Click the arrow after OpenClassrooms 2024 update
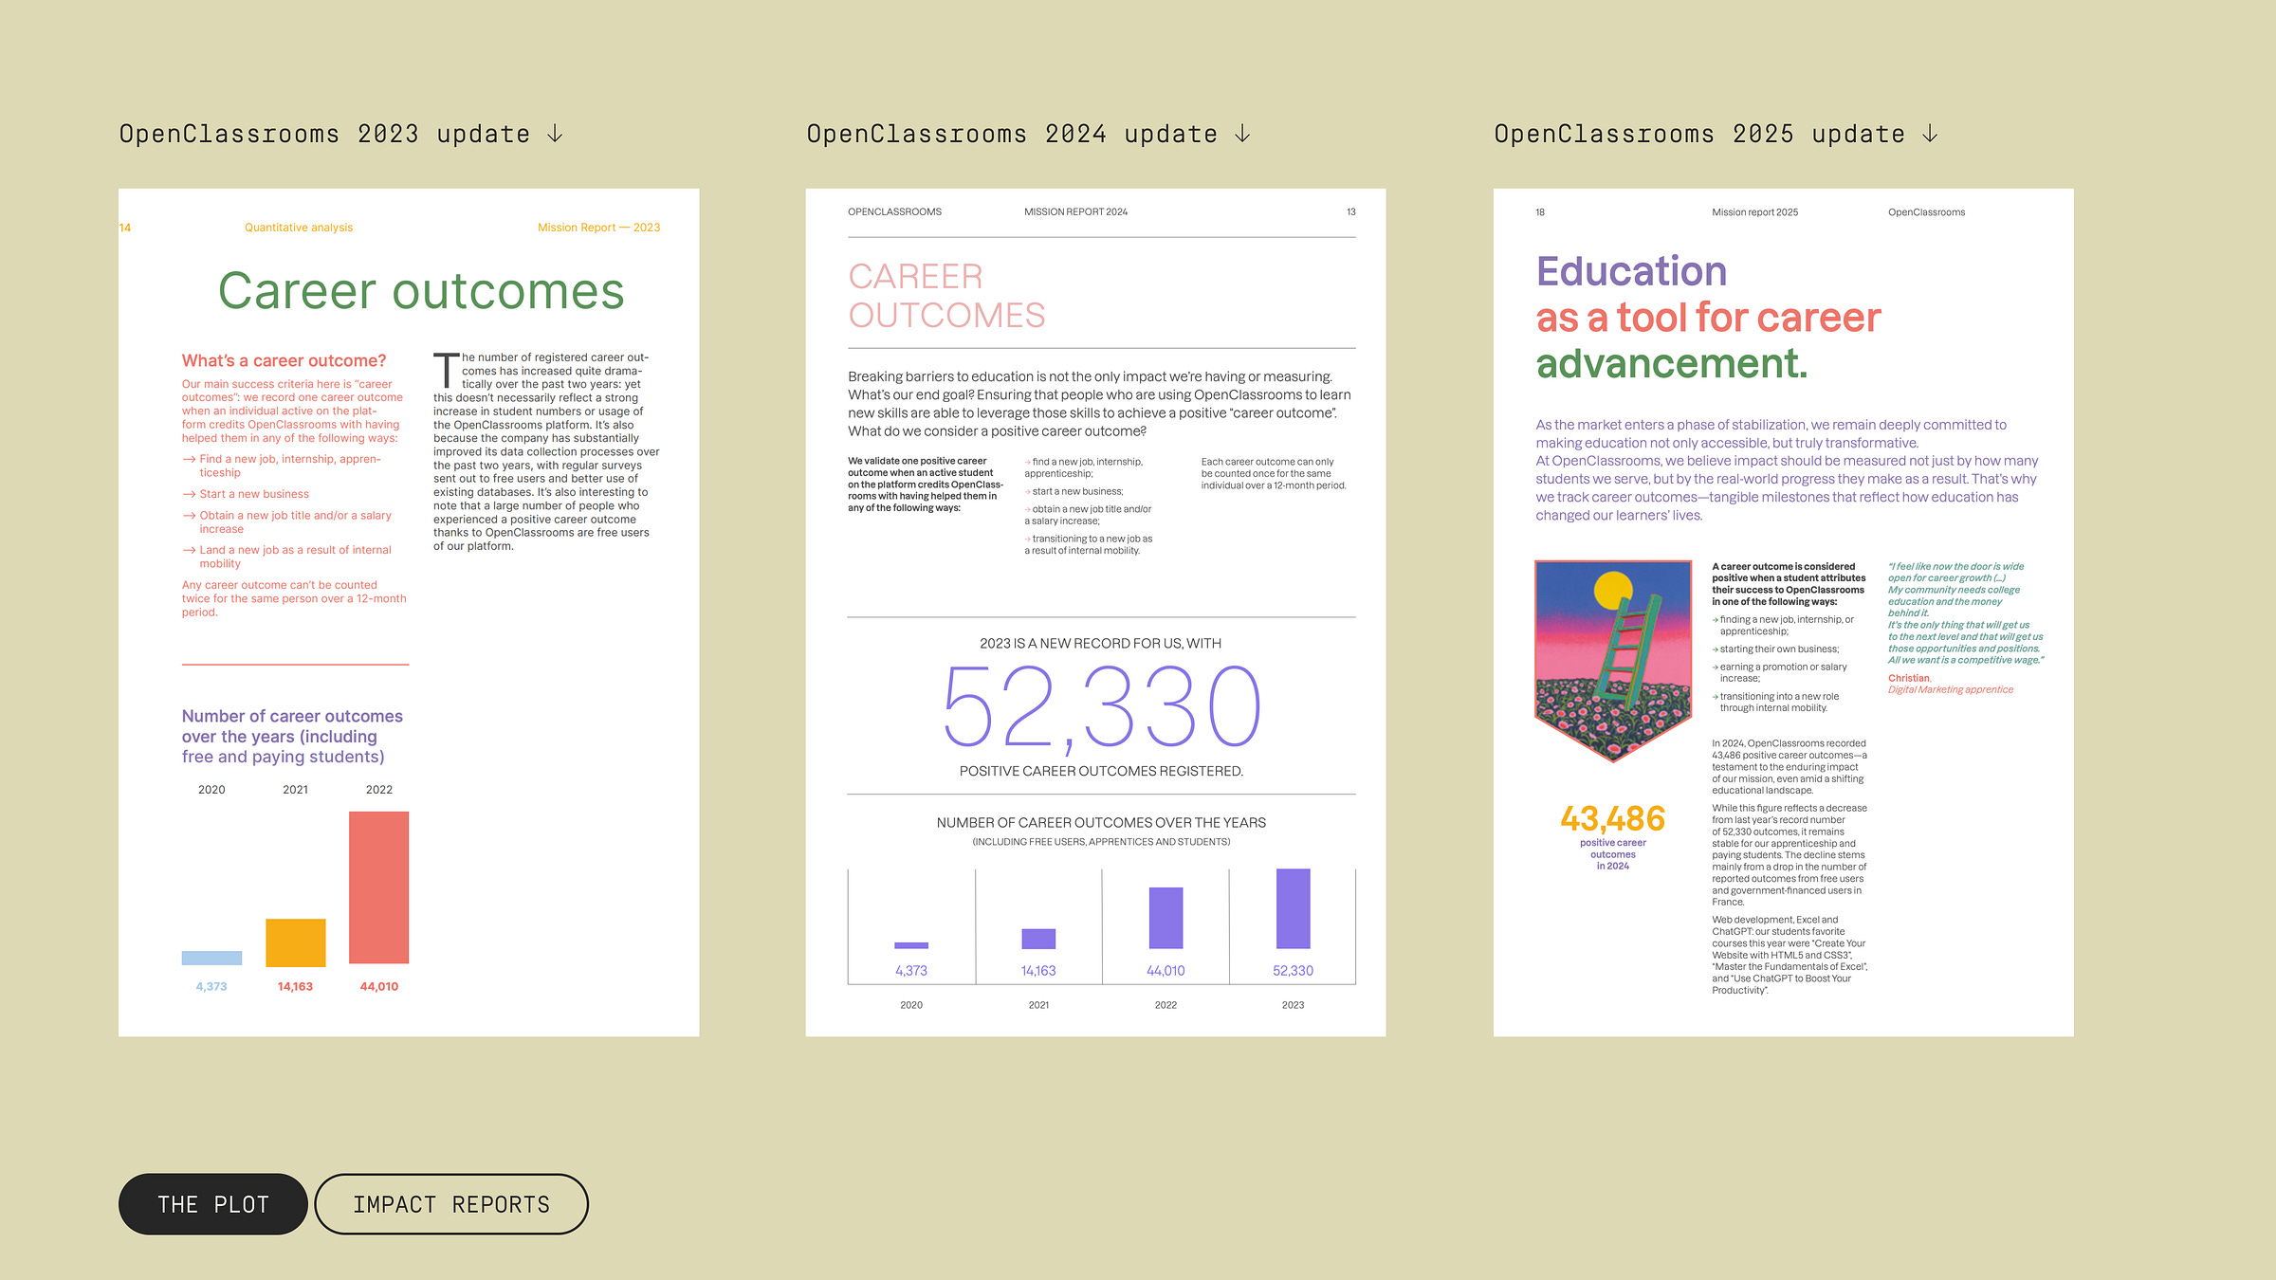Image resolution: width=2276 pixels, height=1280 pixels. pos(1242,135)
